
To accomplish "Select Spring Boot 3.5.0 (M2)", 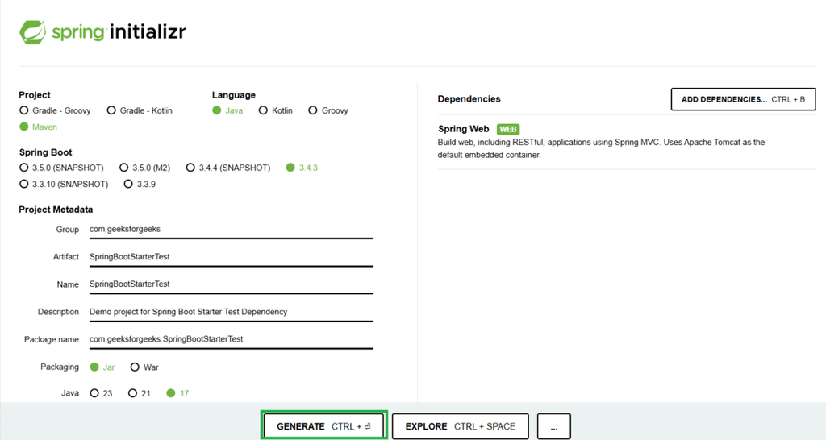I will pyautogui.click(x=145, y=168).
